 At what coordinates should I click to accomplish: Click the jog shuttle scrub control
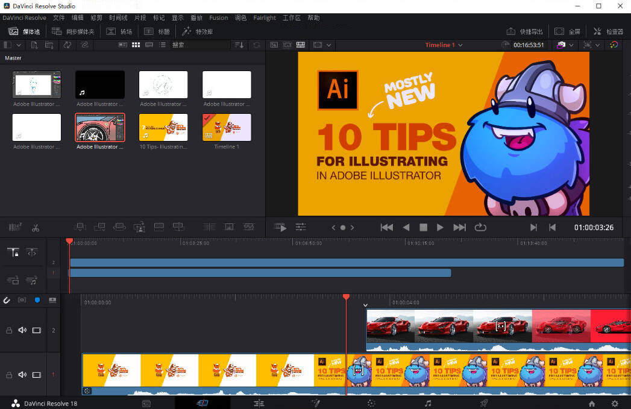pos(342,227)
